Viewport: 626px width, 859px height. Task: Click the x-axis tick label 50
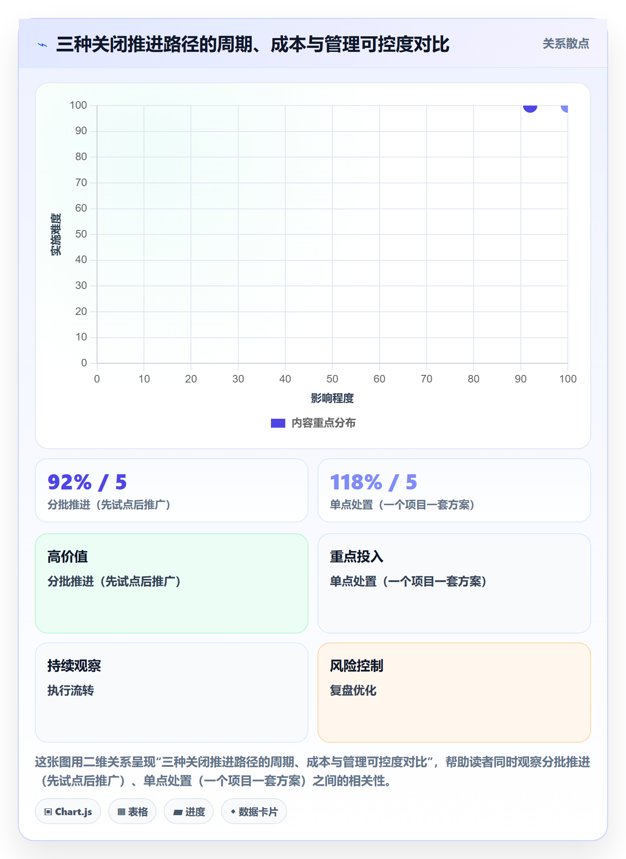(x=332, y=379)
